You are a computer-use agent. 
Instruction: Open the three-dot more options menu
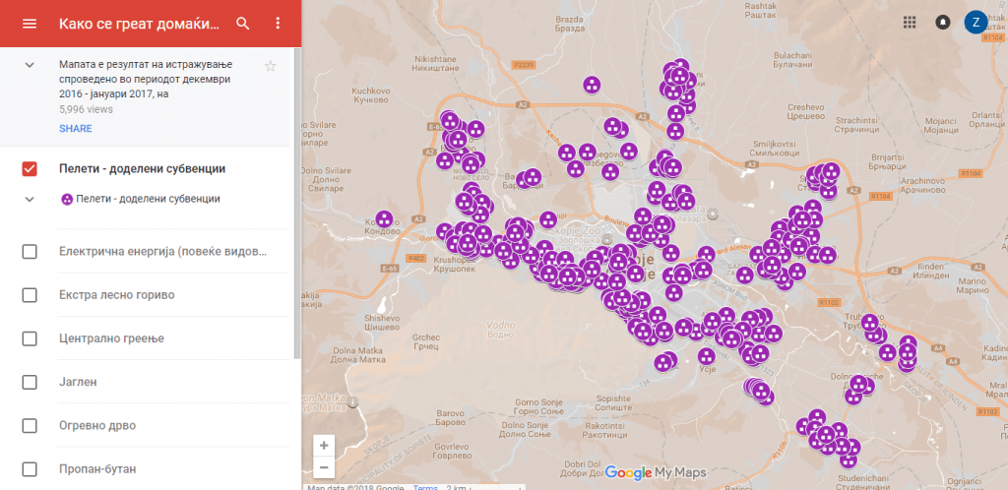(278, 24)
